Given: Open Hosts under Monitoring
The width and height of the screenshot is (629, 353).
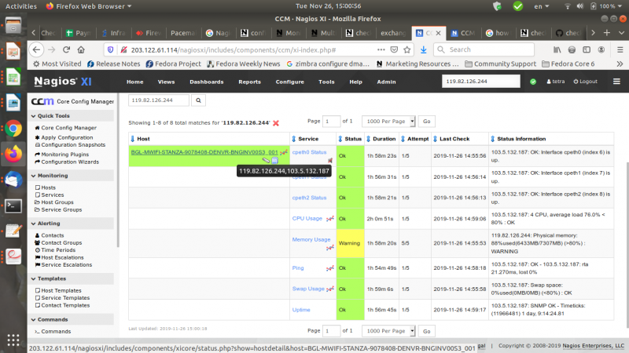Looking at the screenshot, I should click(x=48, y=187).
